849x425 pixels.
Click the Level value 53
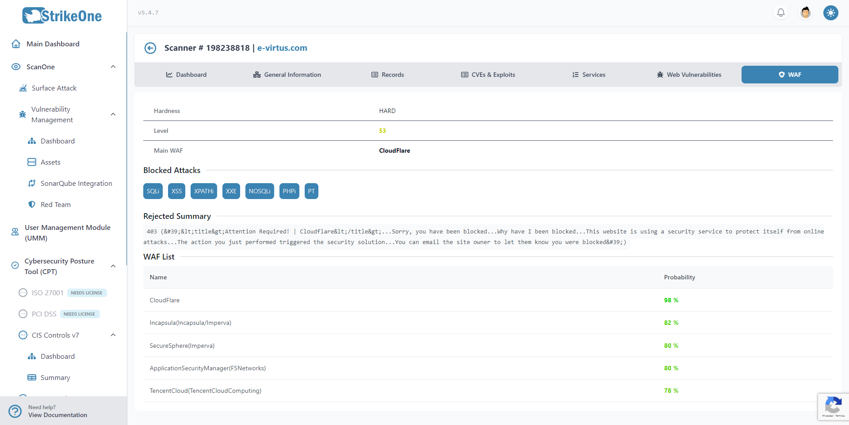click(382, 131)
